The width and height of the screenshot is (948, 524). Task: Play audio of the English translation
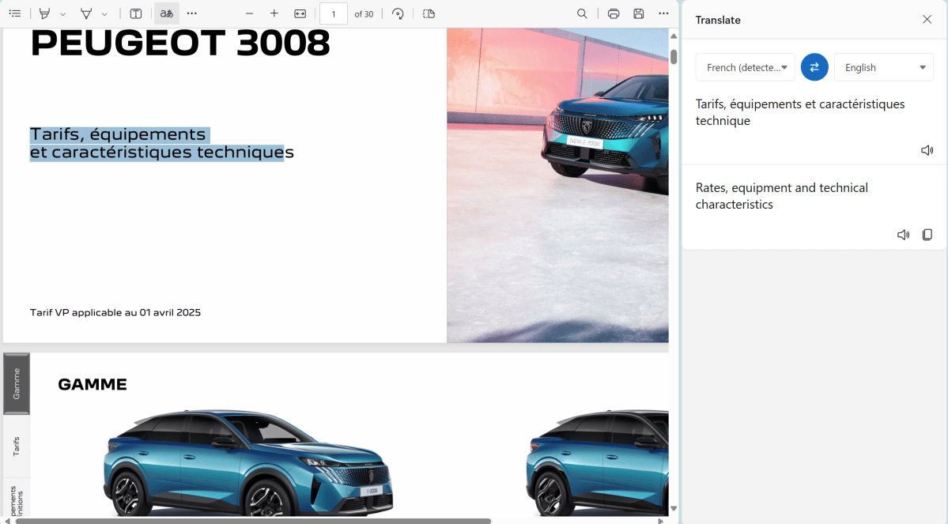pyautogui.click(x=903, y=235)
